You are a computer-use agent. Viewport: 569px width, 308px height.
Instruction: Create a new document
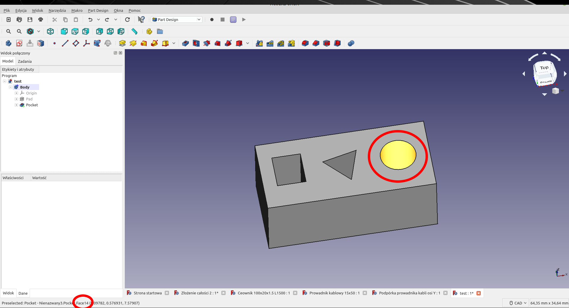9,20
